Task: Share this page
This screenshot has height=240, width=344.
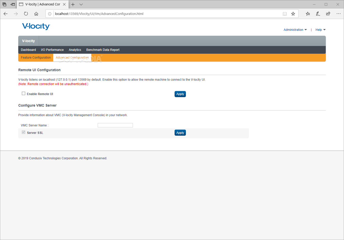Action: [x=328, y=14]
